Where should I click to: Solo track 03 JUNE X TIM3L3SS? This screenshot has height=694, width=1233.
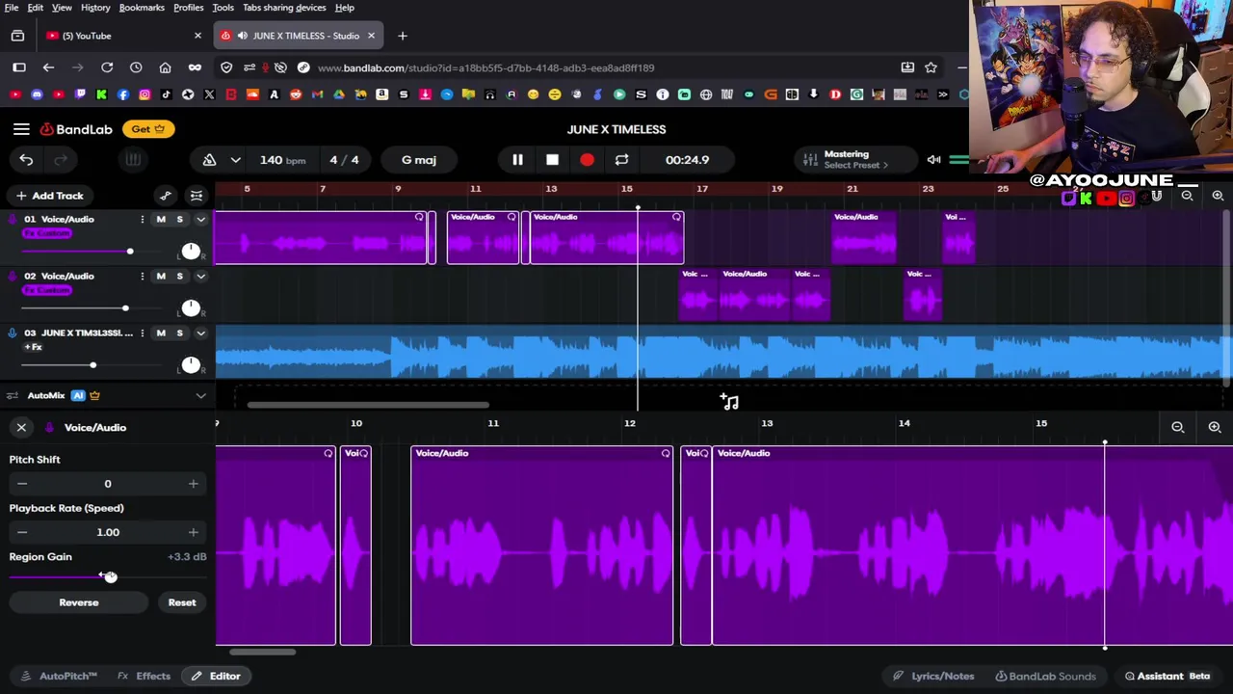point(179,334)
